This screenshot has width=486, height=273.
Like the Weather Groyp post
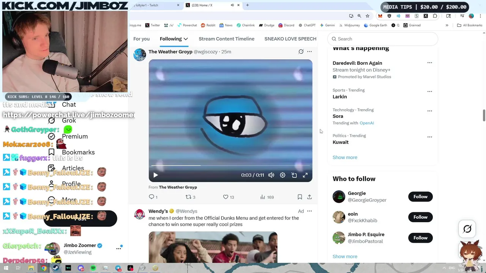pyautogui.click(x=228, y=197)
